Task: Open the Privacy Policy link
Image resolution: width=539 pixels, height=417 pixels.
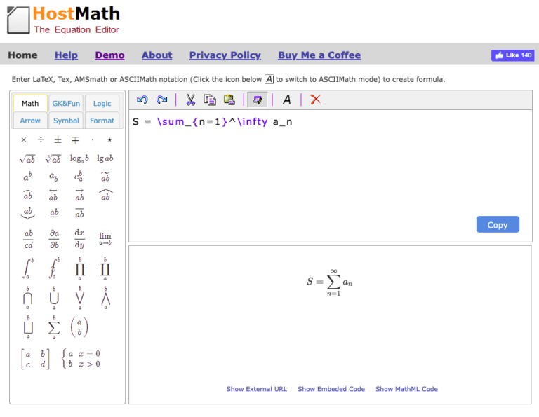Action: click(x=225, y=55)
